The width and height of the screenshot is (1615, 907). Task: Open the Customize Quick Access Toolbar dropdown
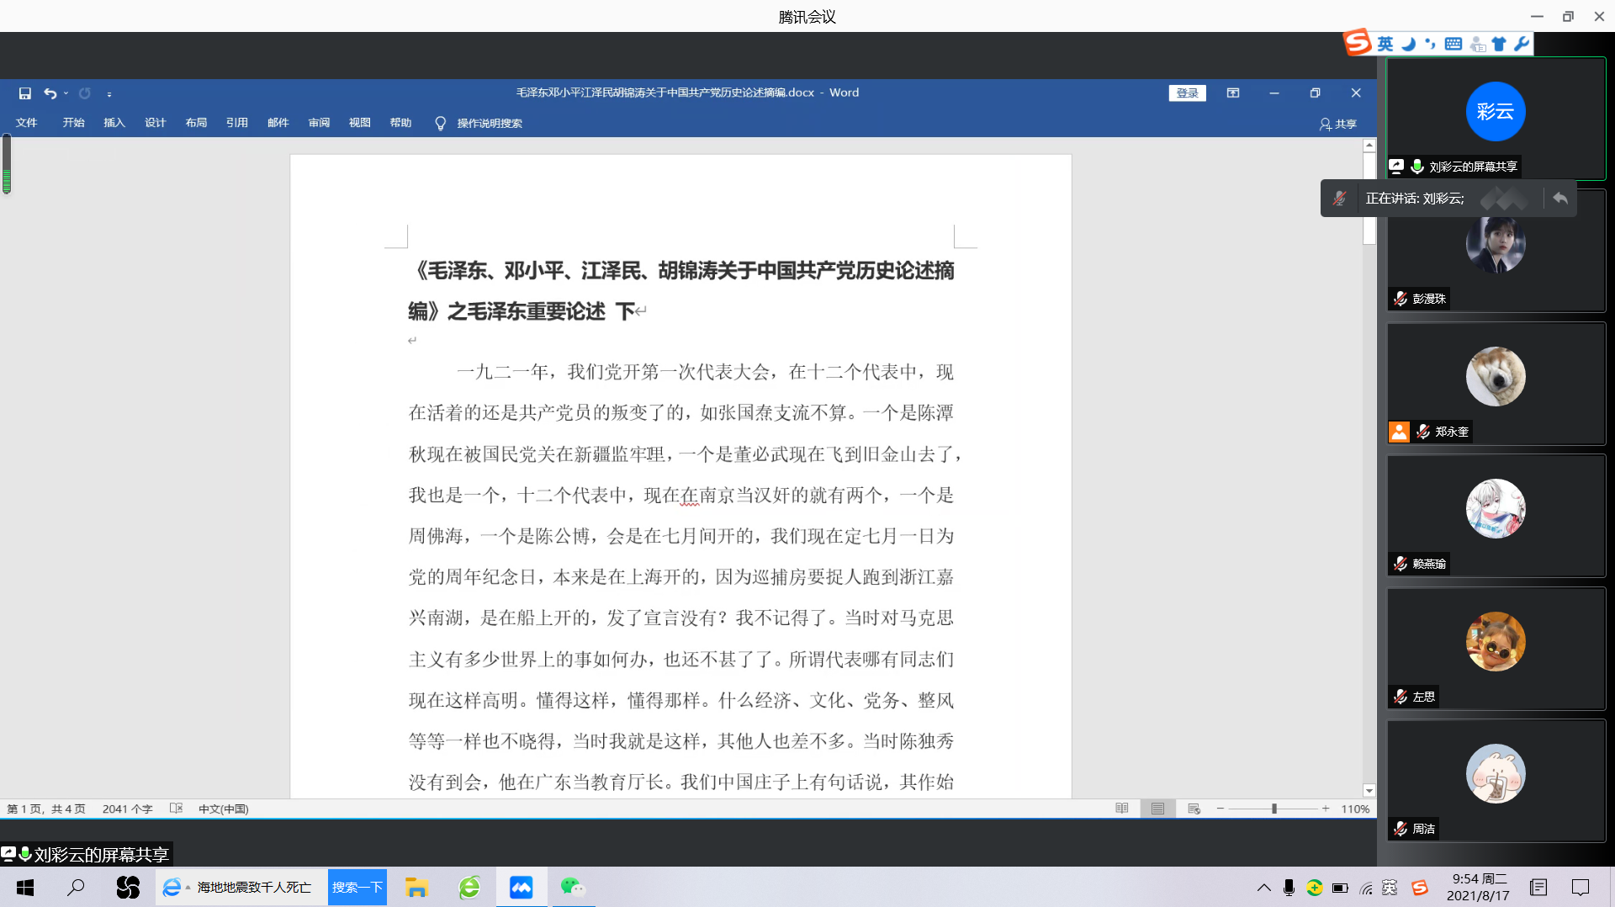click(x=109, y=94)
